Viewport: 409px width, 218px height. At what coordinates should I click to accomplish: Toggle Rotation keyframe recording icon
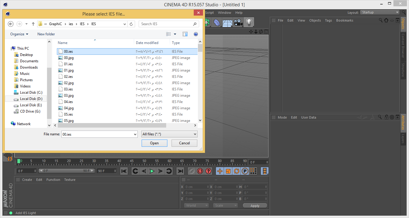[237, 171]
